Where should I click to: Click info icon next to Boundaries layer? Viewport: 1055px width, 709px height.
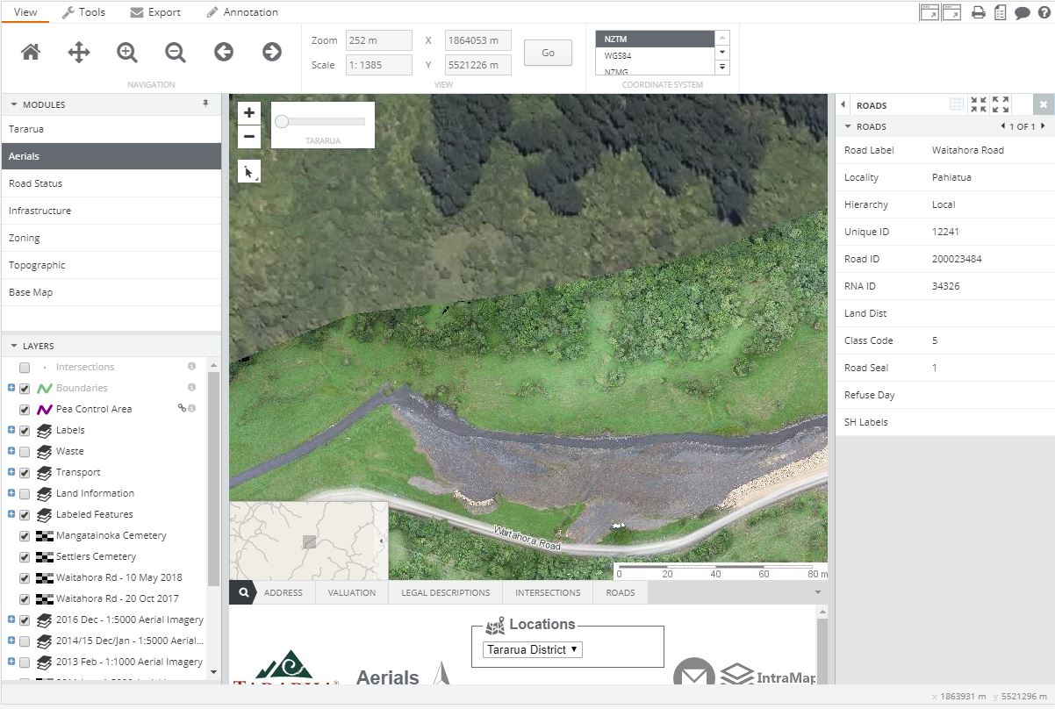tap(191, 387)
